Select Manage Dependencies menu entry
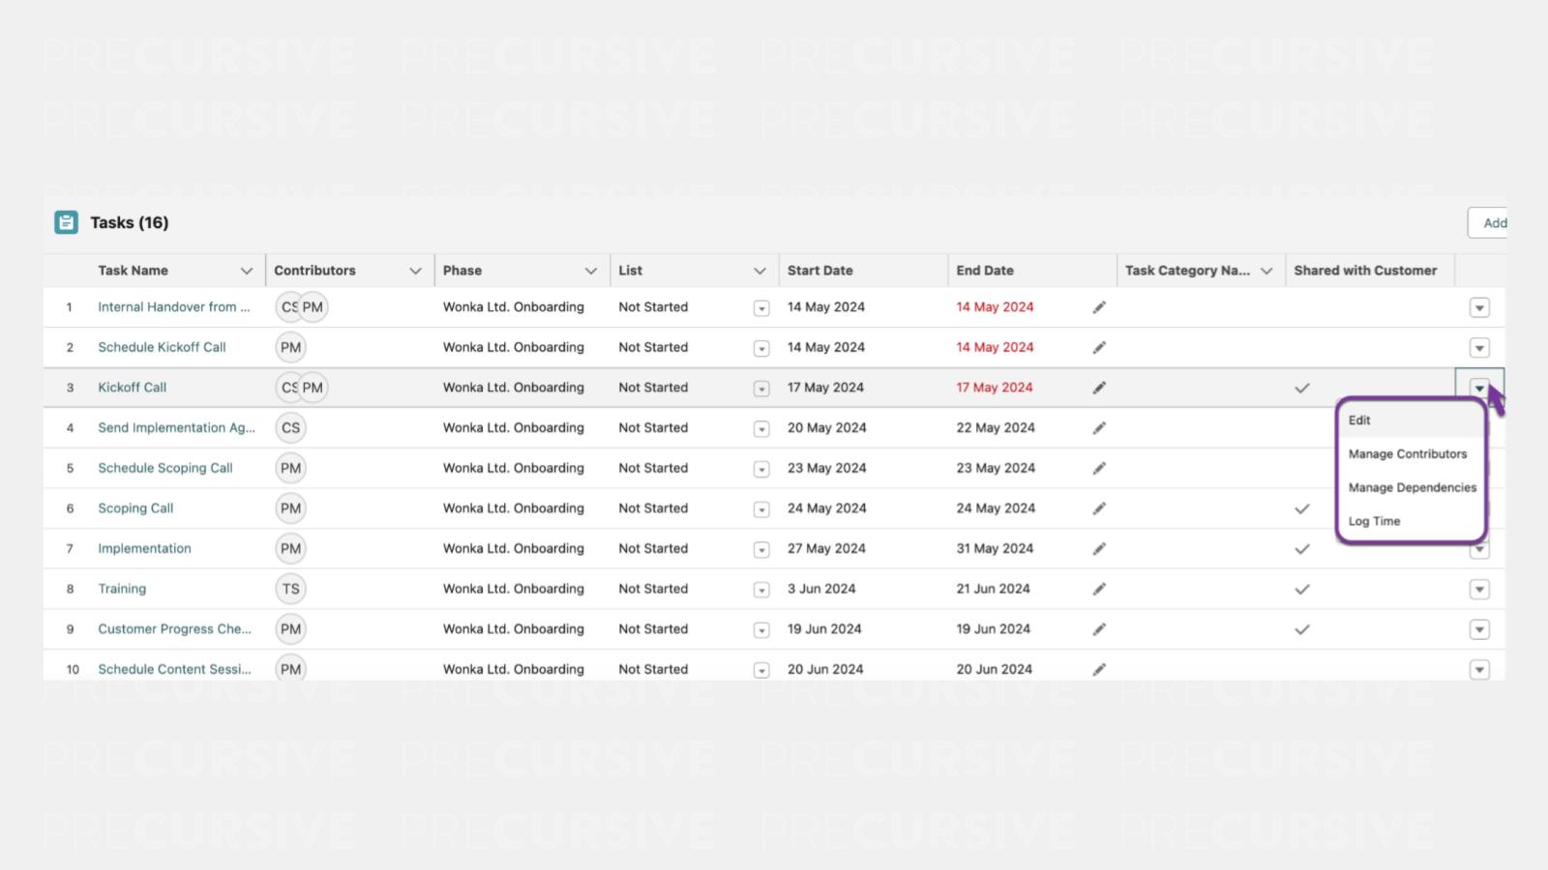 1412,487
